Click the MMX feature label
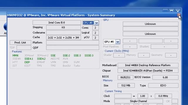This screenshot has height=105, width=188. coord(16,55)
